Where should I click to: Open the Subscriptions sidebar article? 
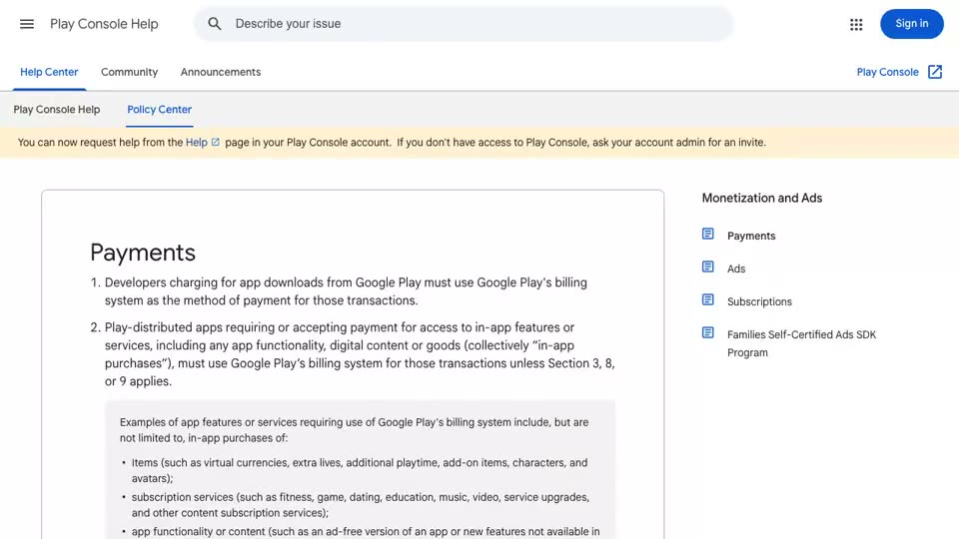click(759, 301)
